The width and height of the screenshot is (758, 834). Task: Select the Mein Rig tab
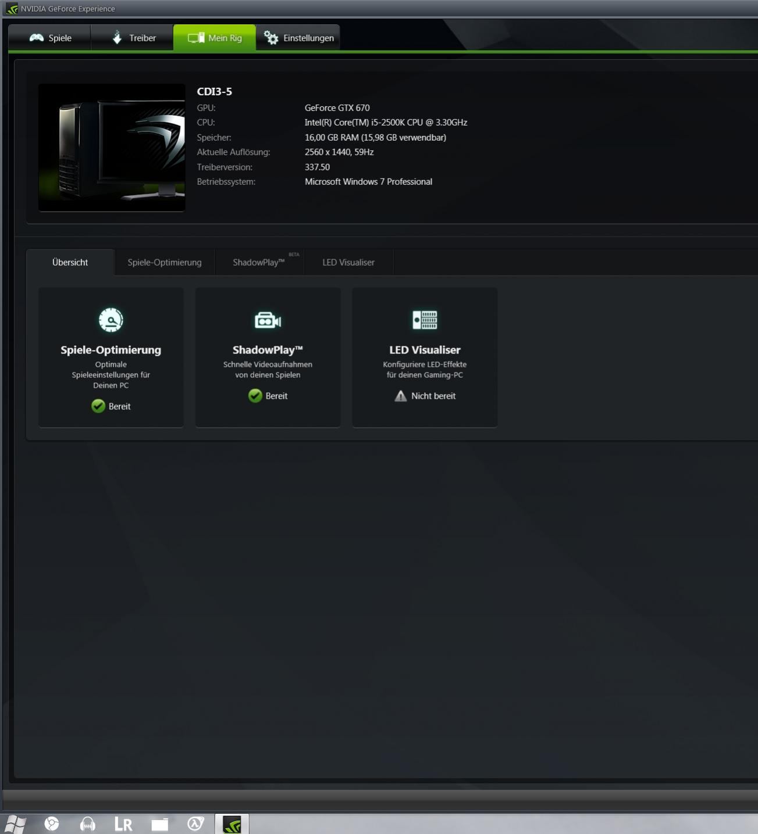point(215,38)
